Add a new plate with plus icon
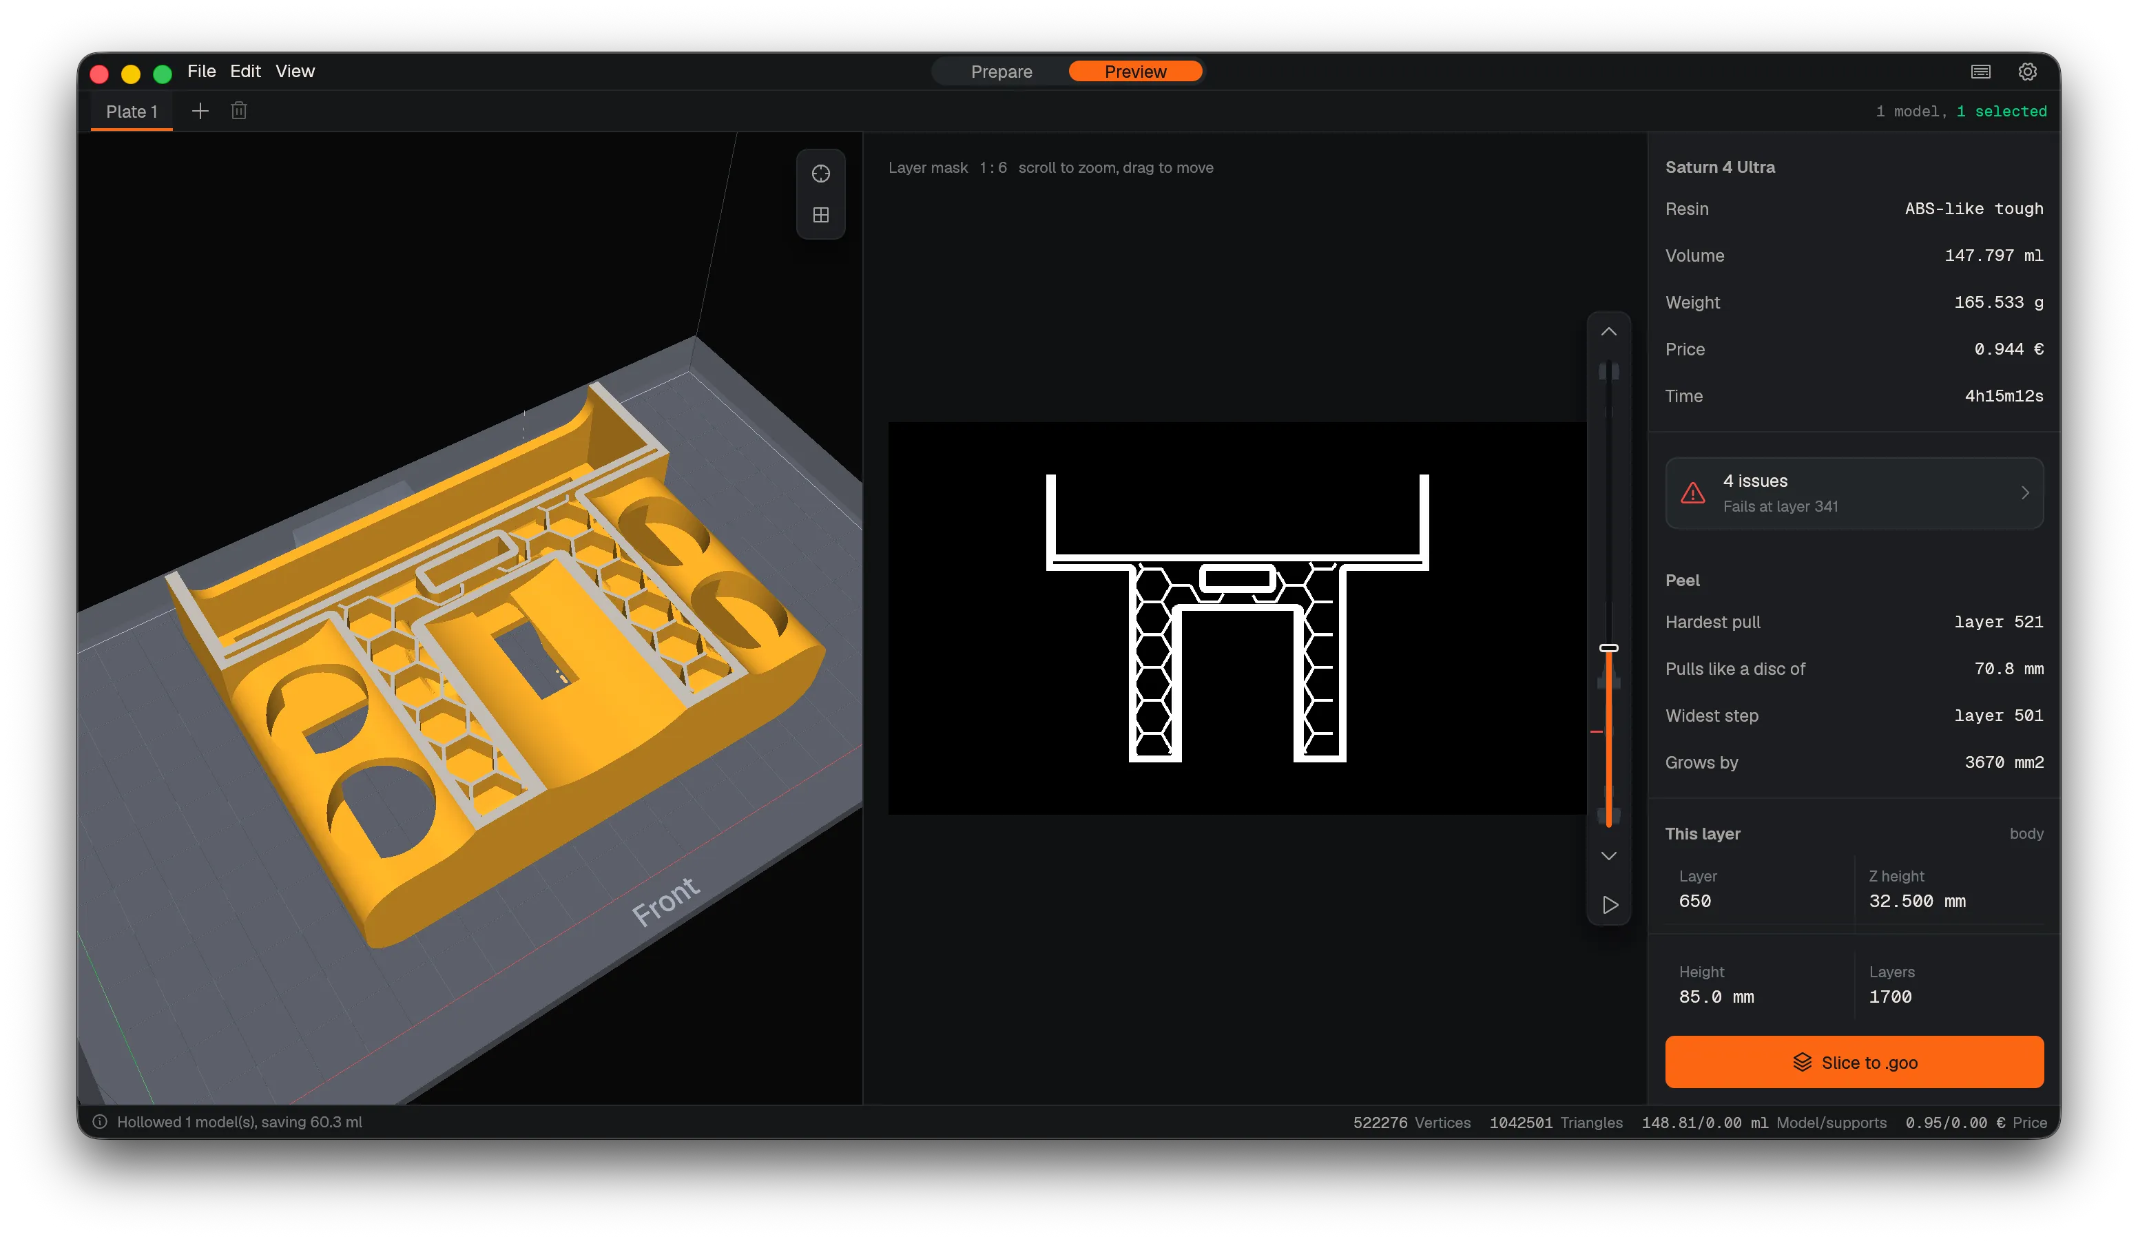2138x1241 pixels. click(200, 111)
